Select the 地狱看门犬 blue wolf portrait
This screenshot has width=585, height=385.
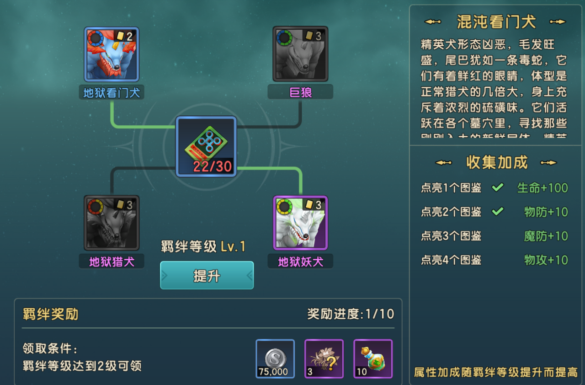(112, 54)
